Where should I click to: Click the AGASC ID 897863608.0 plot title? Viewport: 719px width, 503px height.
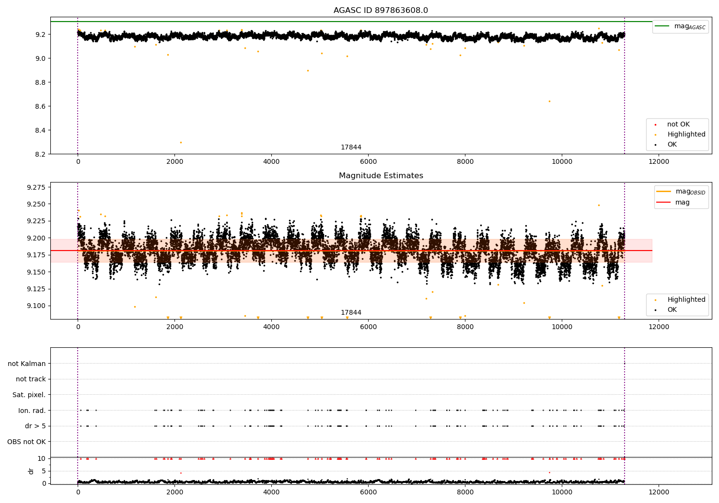coord(381,11)
